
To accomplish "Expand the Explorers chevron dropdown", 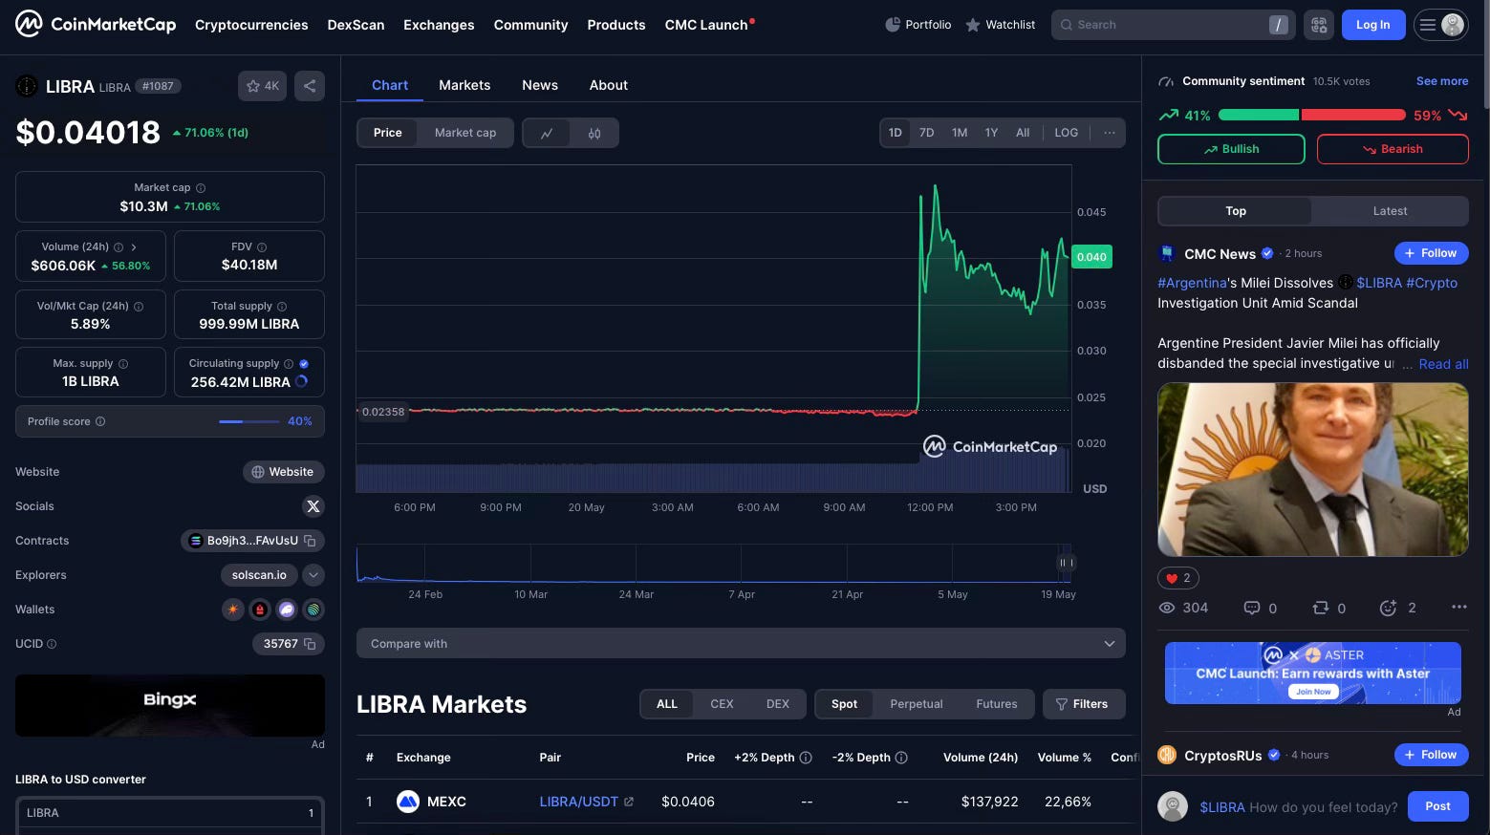I will pos(313,575).
